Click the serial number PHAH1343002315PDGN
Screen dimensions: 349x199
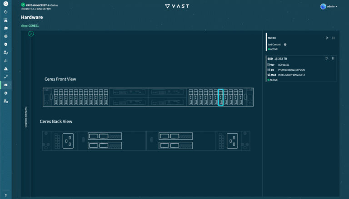[291, 70]
